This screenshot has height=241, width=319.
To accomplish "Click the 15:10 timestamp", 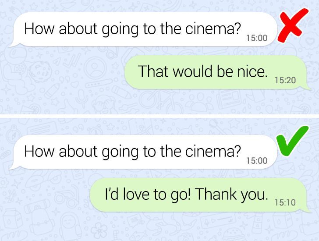I will [285, 202].
